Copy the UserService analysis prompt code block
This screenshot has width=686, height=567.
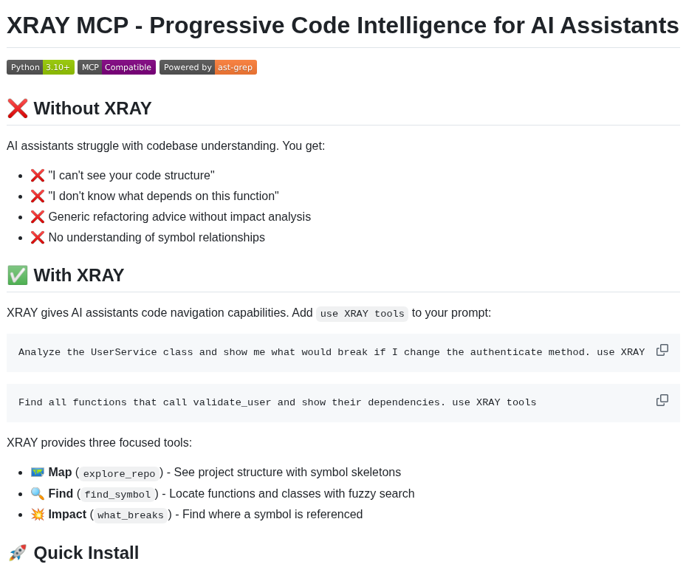click(662, 351)
